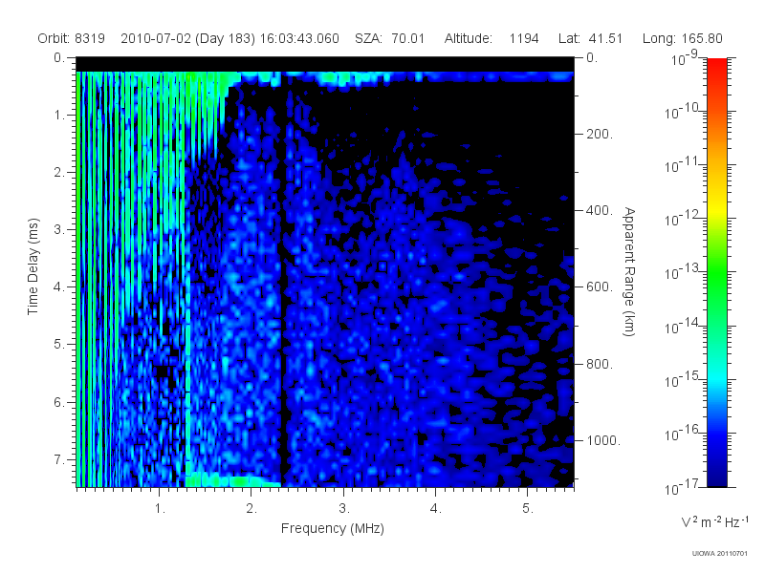Click the 'Apparent Range (km)' axis label
The width and height of the screenshot is (765, 573).
click(629, 271)
